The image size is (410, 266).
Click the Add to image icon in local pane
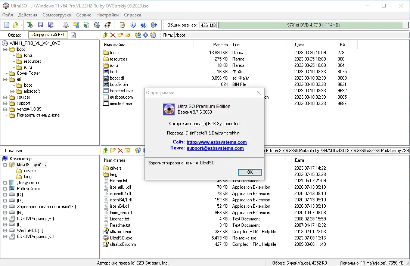[x=138, y=151]
